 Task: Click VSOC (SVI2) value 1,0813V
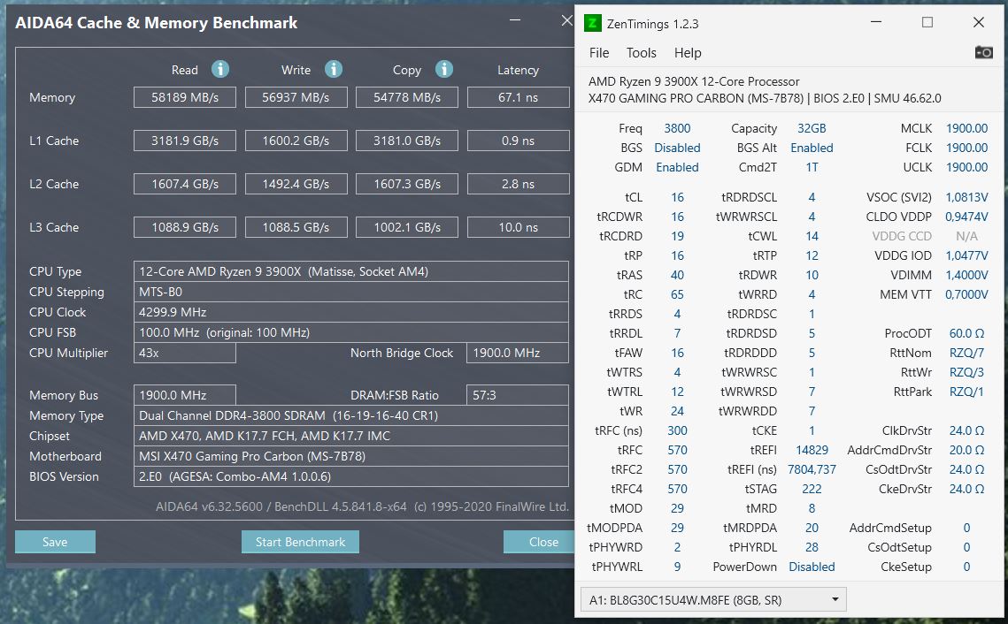966,197
